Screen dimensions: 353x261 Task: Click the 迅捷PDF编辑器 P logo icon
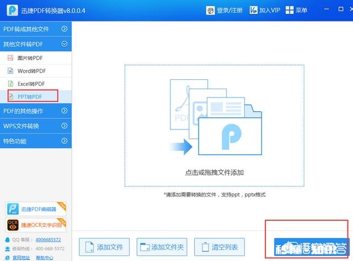[x=13, y=209]
